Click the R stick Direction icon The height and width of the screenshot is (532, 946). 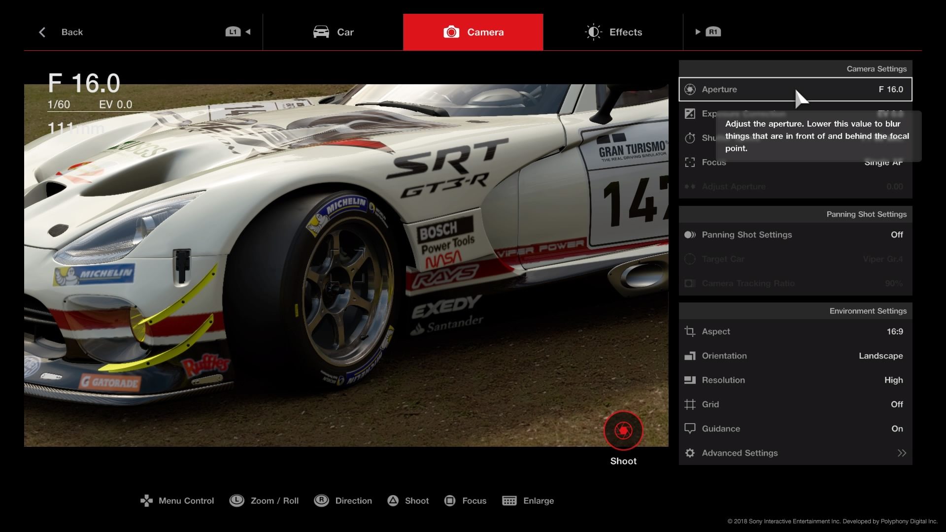tap(321, 500)
